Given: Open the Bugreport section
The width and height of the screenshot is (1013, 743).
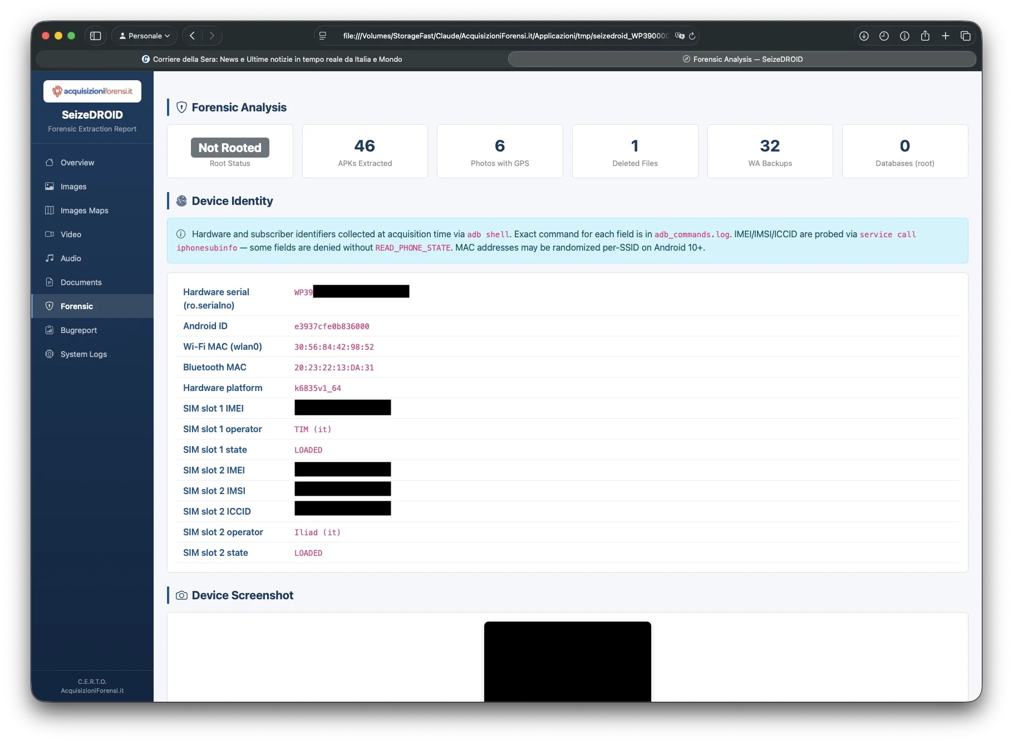Looking at the screenshot, I should tap(78, 330).
